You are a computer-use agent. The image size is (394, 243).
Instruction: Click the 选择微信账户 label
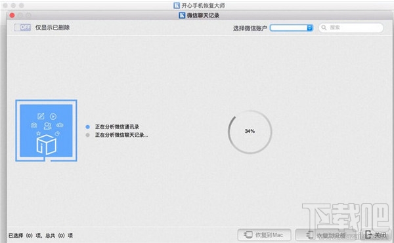pos(250,28)
